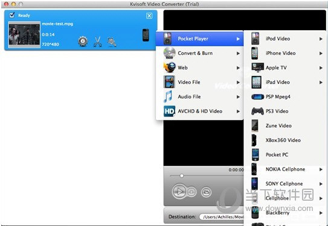Screen dimensions: 328x226
Task: Open SONY Cellphone presets
Action: point(285,184)
